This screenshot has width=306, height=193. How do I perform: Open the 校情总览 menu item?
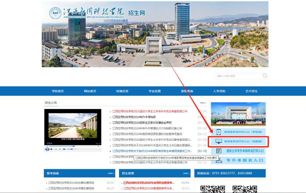click(x=122, y=91)
